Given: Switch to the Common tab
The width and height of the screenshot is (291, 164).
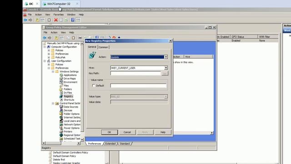Looking at the screenshot, I should tap(103, 47).
